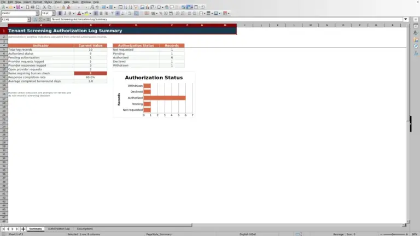Image resolution: width=420 pixels, height=236 pixels.
Task: Toggle Align Bottom vertical alignment
Action: [x=122, y=13]
